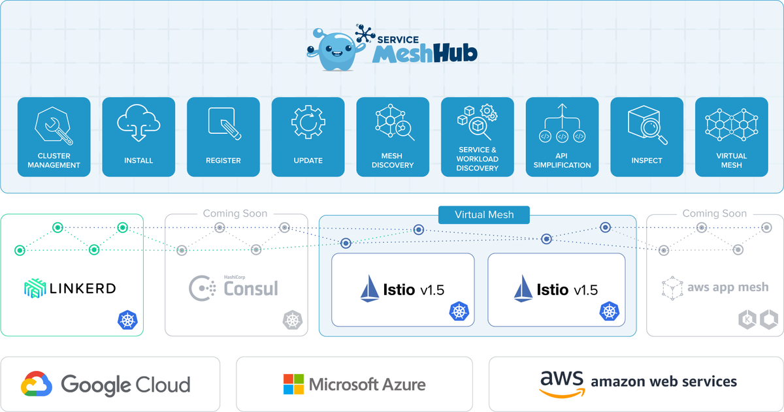Open the Mesh Discovery tile

tap(393, 137)
